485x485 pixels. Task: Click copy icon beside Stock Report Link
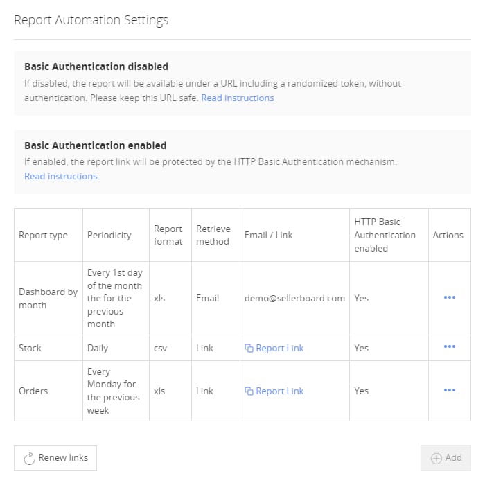pos(249,348)
